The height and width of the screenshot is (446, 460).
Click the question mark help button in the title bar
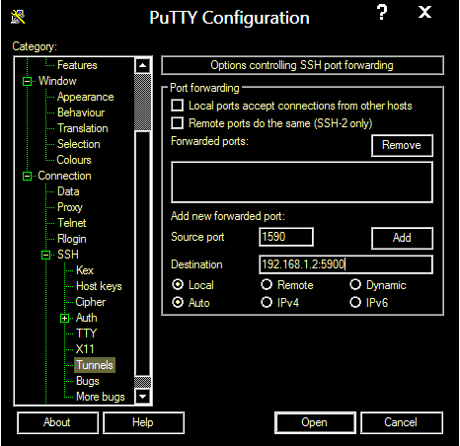(382, 13)
